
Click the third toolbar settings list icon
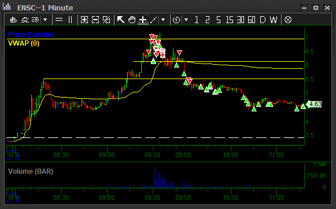pos(35,20)
